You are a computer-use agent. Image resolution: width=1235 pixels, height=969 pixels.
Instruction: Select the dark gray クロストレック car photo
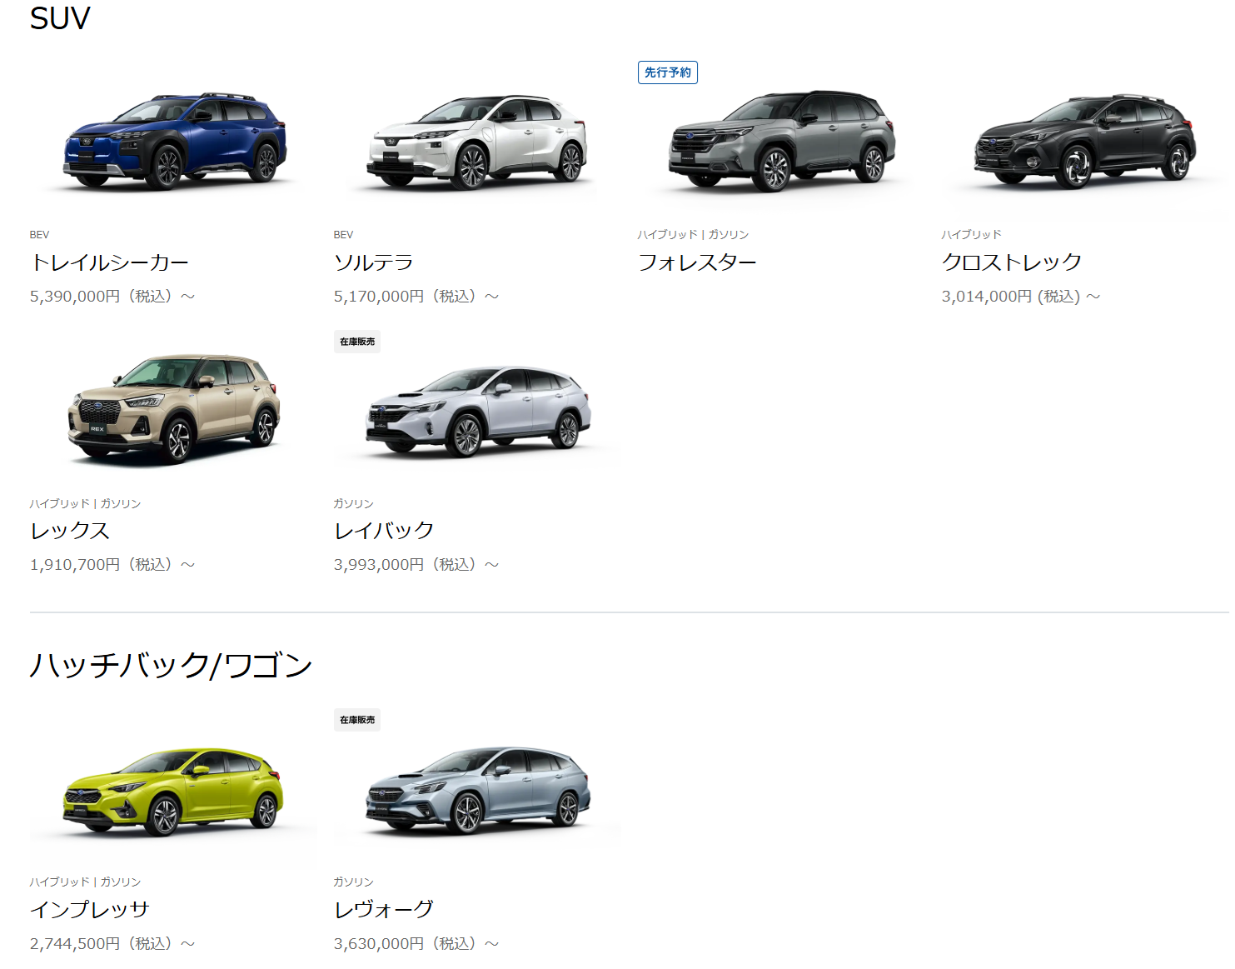coord(1085,141)
